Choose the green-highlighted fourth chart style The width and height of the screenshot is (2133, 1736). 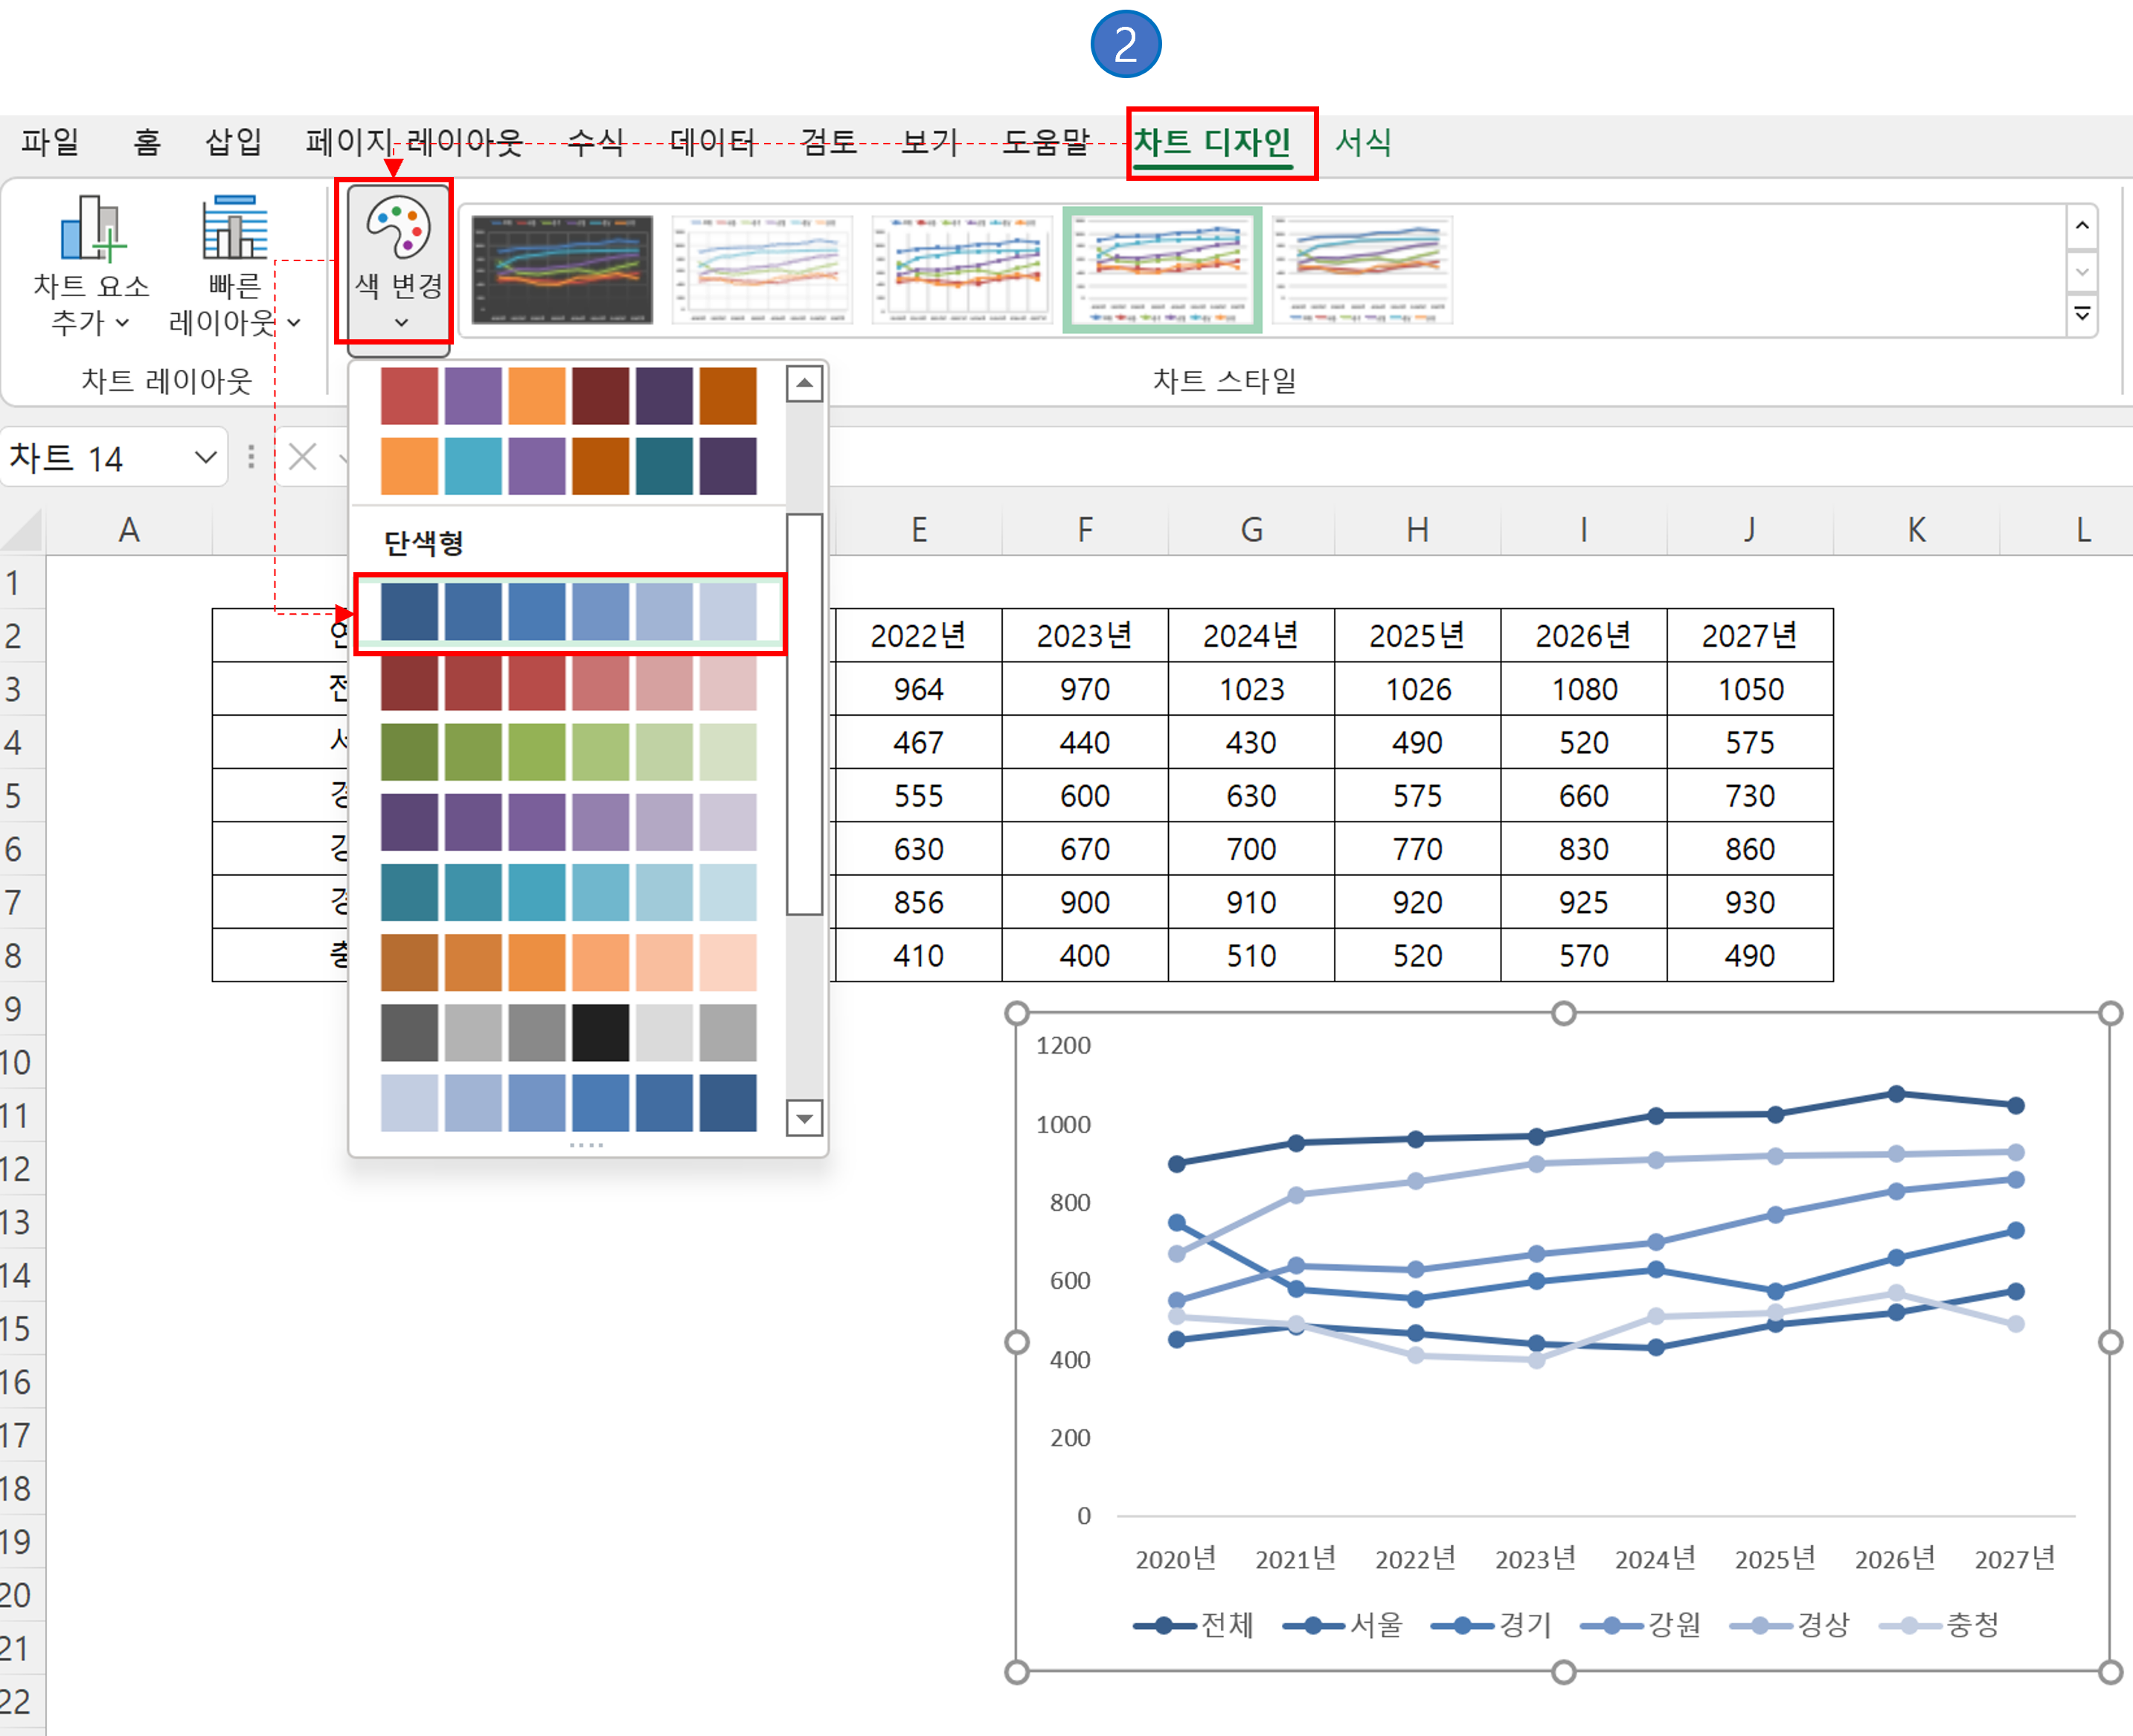click(1162, 269)
